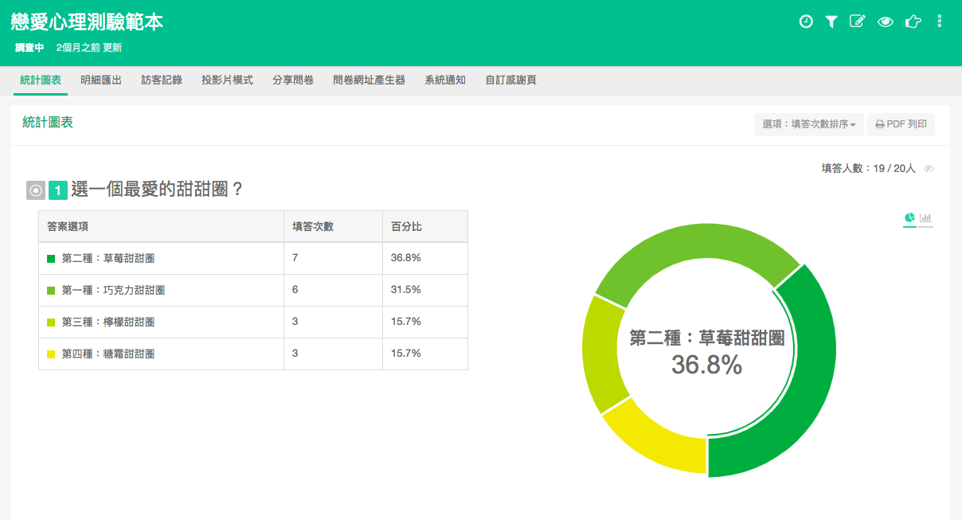Viewport: 962px width, 520px height.
Task: Open the vertical three-dot more menu
Action: pos(940,22)
